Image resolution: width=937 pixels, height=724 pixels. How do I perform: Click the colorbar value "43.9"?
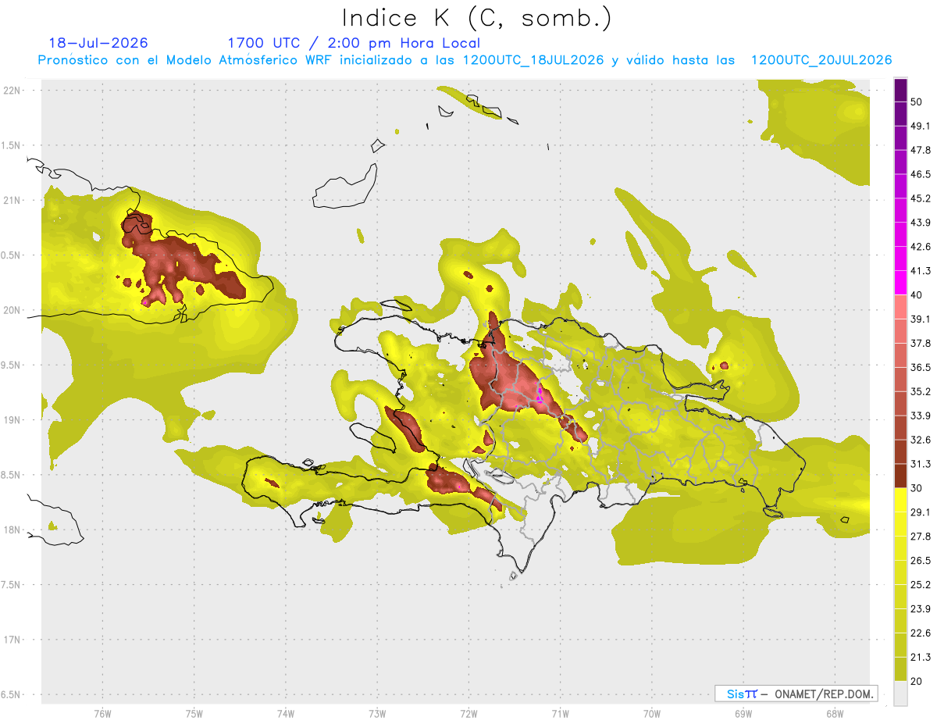921,223
